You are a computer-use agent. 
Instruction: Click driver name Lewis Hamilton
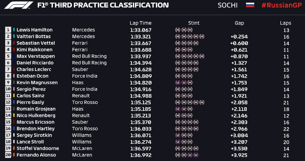click(34, 30)
